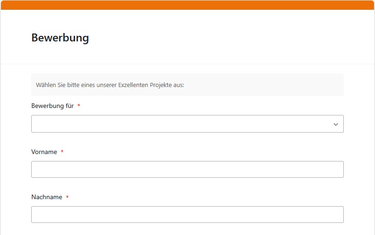This screenshot has width=375, height=235.
Task: Click the divider line below the heading
Action: [x=187, y=64]
